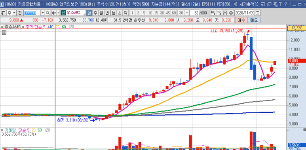306x150 pixels.
Task: Click the save chart floppy icon
Action: tap(225, 13)
